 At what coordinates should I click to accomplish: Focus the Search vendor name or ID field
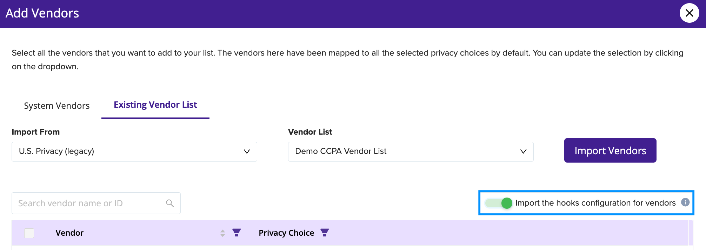(x=96, y=203)
